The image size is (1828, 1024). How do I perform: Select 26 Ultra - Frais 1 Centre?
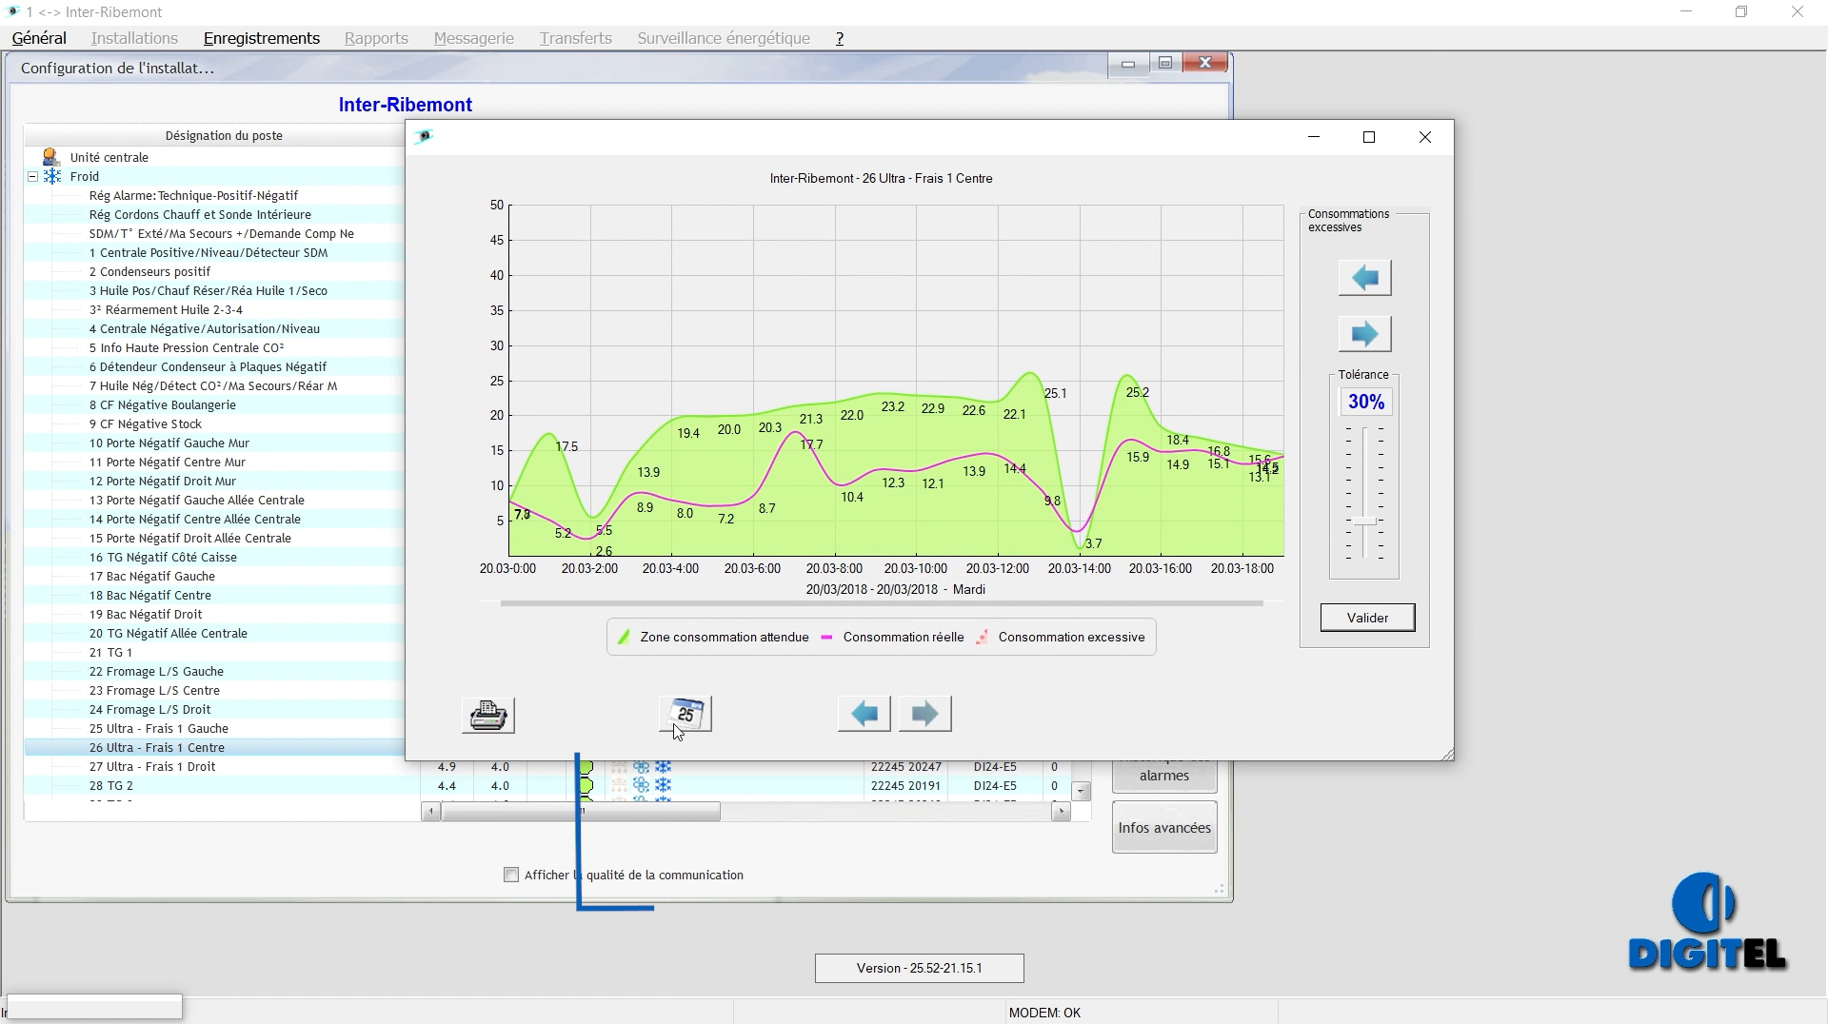[157, 747]
